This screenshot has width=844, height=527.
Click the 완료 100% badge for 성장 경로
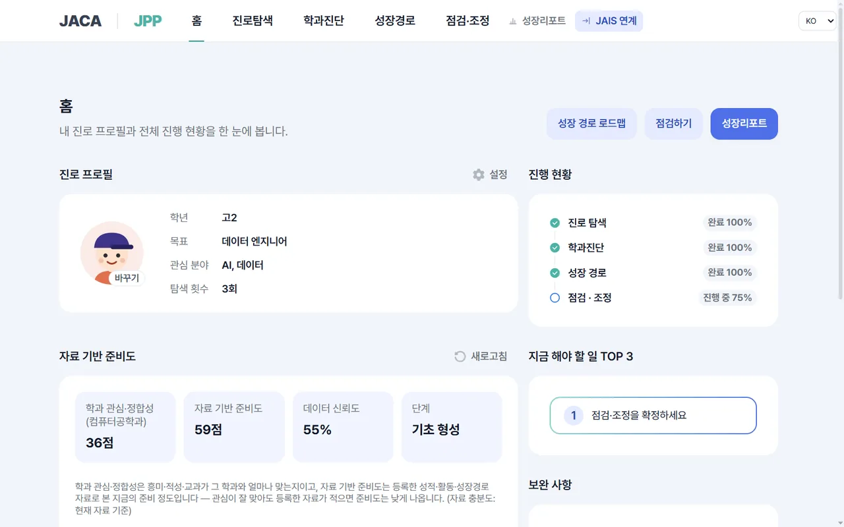[729, 273]
